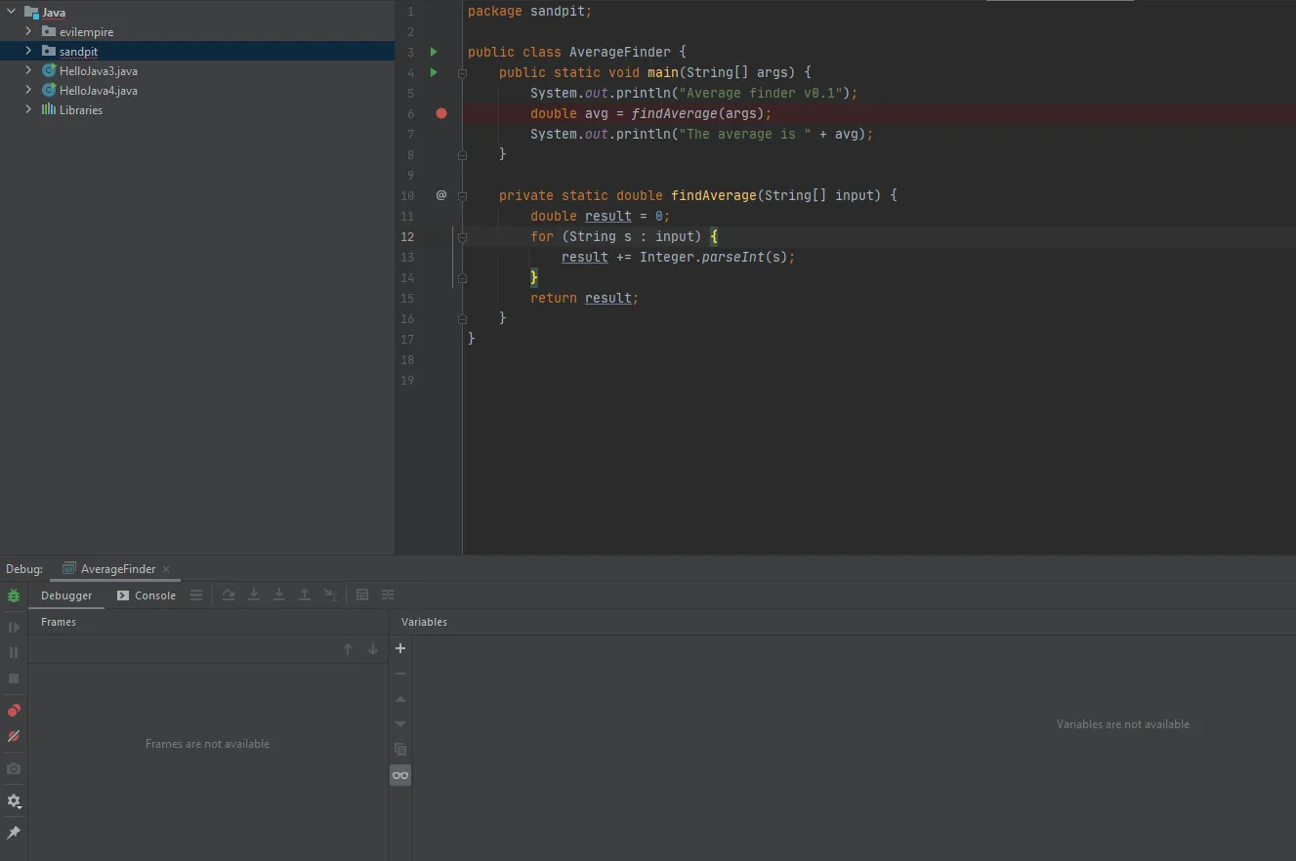Click the camera thread dump icon
Screen dimensions: 1296x861
coord(14,769)
